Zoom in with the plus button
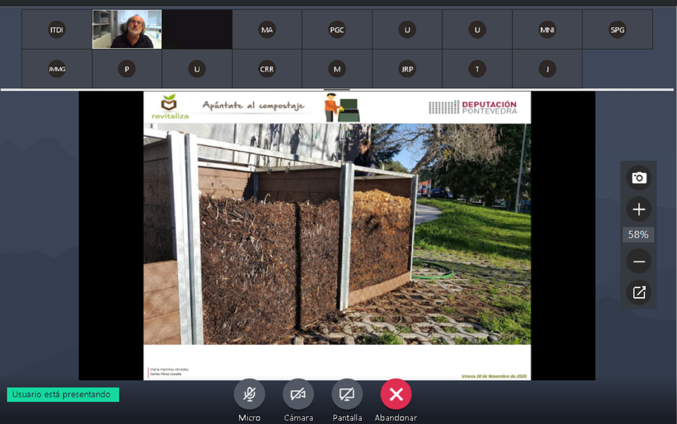 639,209
